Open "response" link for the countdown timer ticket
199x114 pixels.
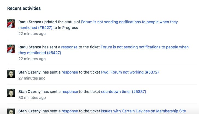pyautogui.click(x=70, y=92)
